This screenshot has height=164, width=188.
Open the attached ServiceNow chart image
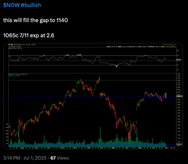point(93,96)
